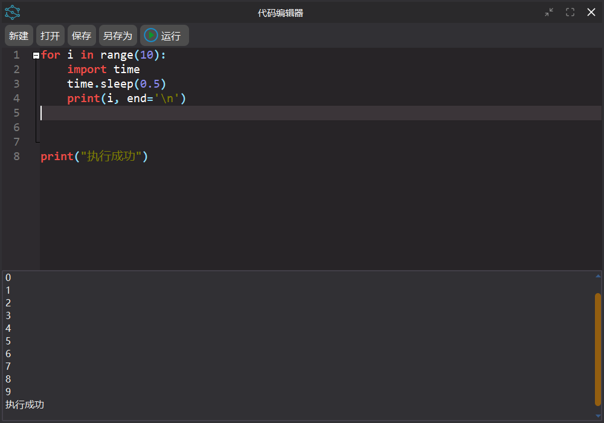This screenshot has height=423, width=604.
Task: Select line number 7 in gutter
Action: [x=16, y=142]
